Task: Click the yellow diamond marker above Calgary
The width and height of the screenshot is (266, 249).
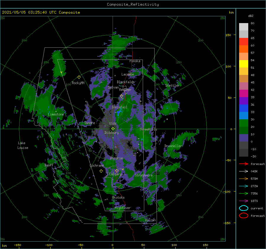Action: [x=117, y=171]
